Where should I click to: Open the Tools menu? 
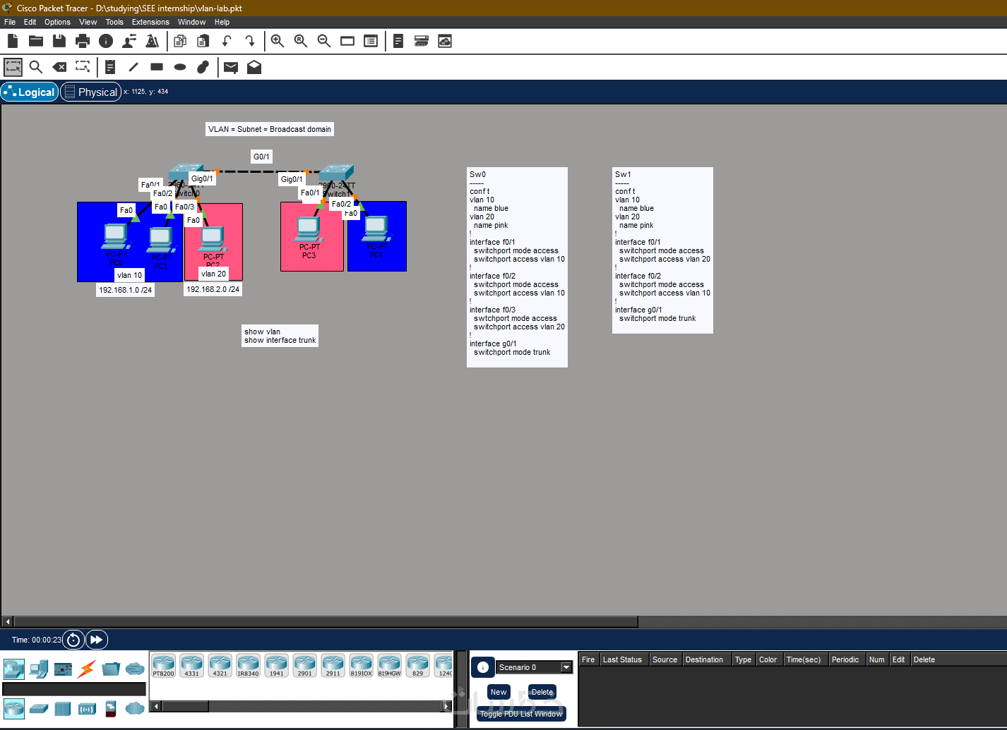(x=114, y=22)
